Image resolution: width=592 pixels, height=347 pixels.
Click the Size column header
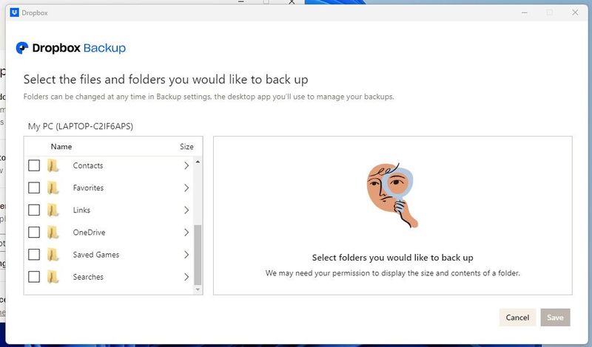tap(186, 147)
